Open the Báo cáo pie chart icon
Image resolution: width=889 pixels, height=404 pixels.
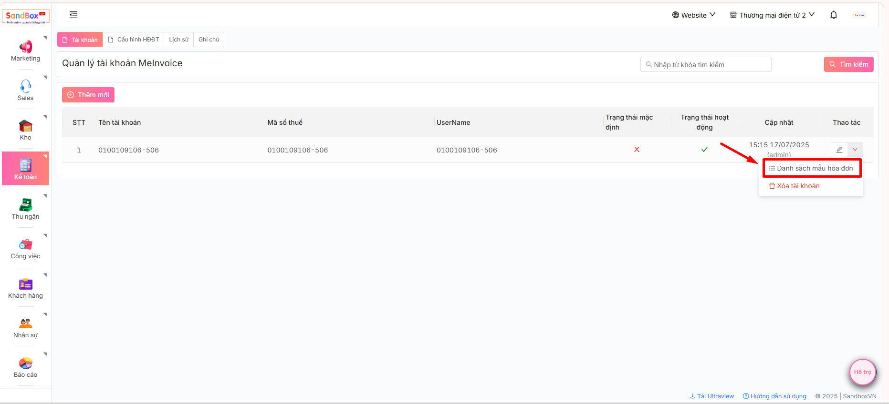pyautogui.click(x=26, y=363)
